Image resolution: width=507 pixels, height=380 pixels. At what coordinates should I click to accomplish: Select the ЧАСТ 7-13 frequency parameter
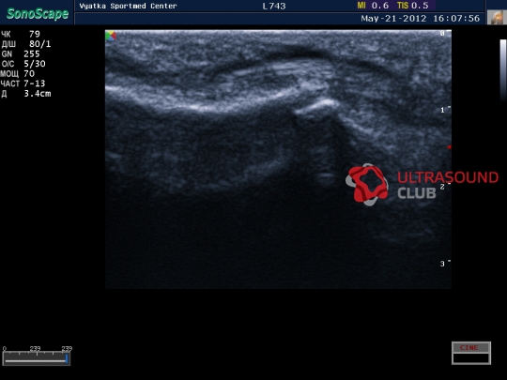tap(23, 84)
